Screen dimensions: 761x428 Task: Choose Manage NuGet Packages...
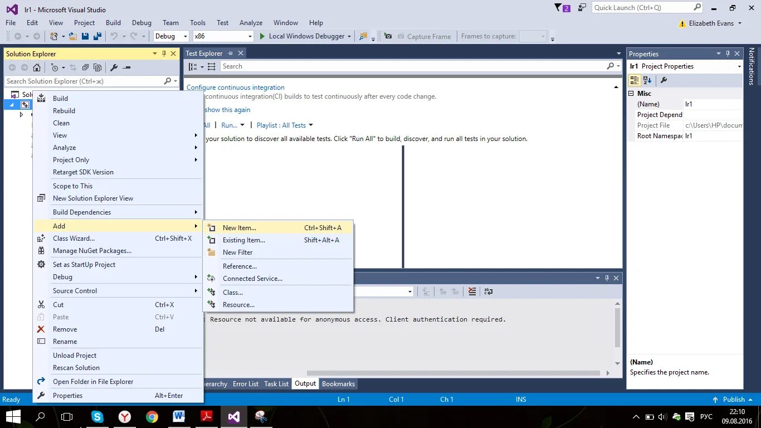point(118,250)
